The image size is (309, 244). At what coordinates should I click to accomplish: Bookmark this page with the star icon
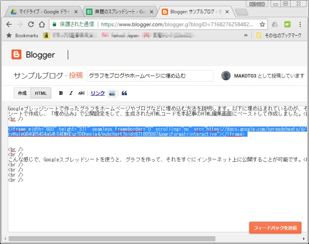[261, 24]
